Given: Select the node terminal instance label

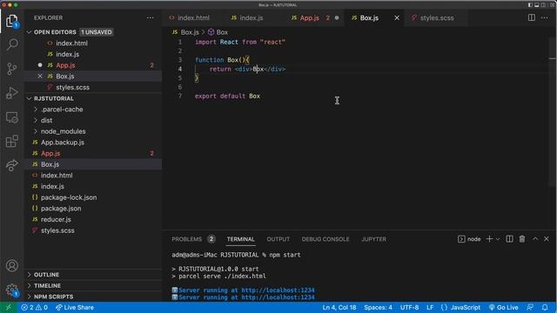Looking at the screenshot, I should pyautogui.click(x=469, y=239).
